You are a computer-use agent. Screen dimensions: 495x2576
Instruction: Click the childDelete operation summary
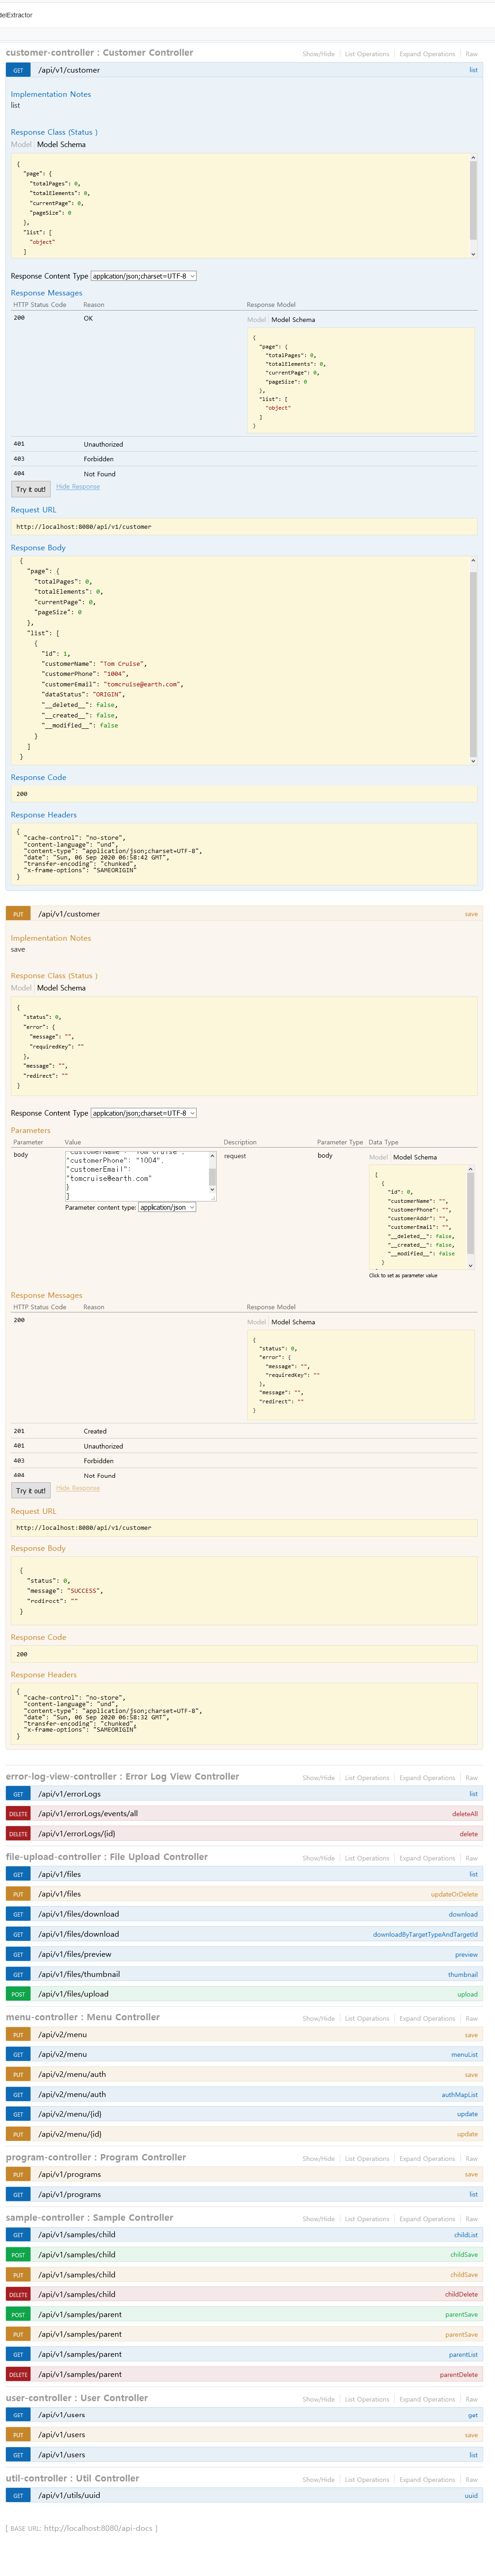[461, 2294]
